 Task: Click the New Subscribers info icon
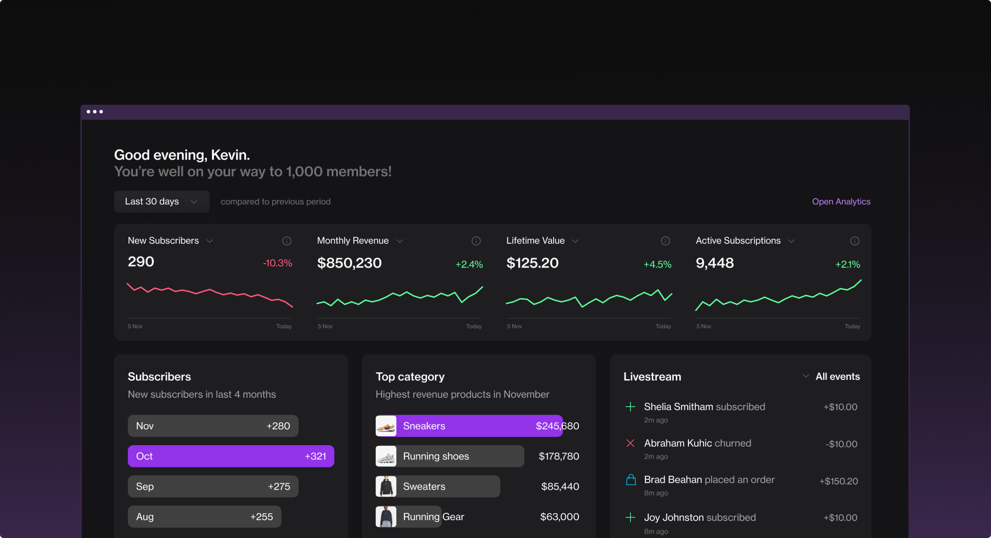click(x=287, y=241)
